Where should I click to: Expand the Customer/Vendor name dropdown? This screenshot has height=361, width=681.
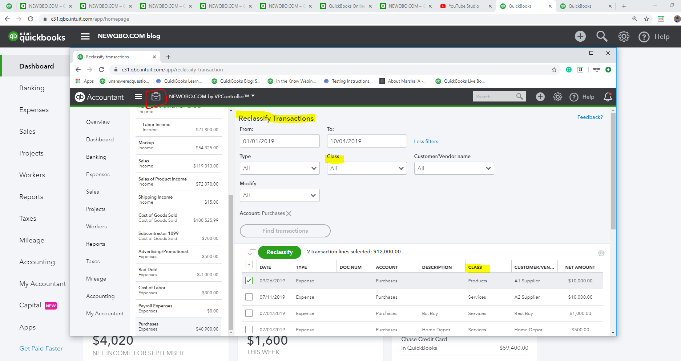[x=454, y=168]
